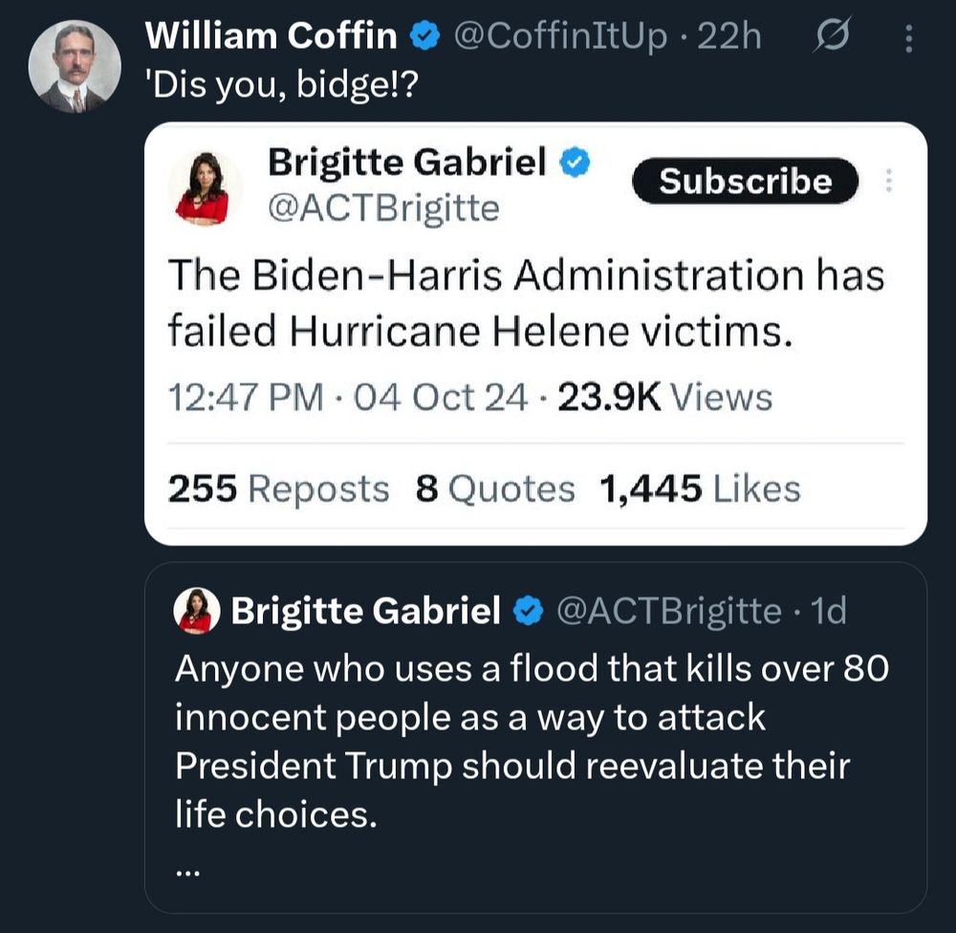Open the @CoffinItUp handle link
This screenshot has height=933, width=956.
tap(559, 36)
